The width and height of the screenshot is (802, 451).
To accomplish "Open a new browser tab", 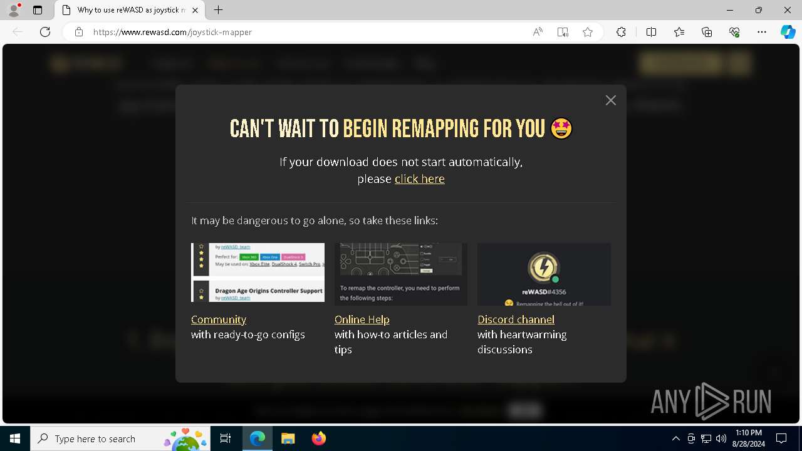I will click(x=218, y=10).
